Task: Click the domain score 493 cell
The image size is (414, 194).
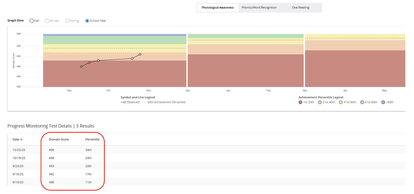Action: pos(52,166)
